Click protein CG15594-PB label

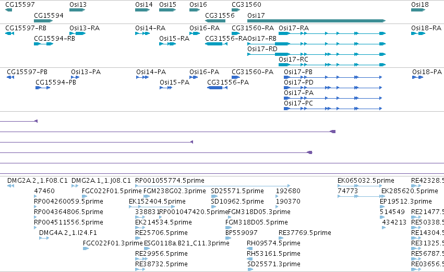click(56, 82)
